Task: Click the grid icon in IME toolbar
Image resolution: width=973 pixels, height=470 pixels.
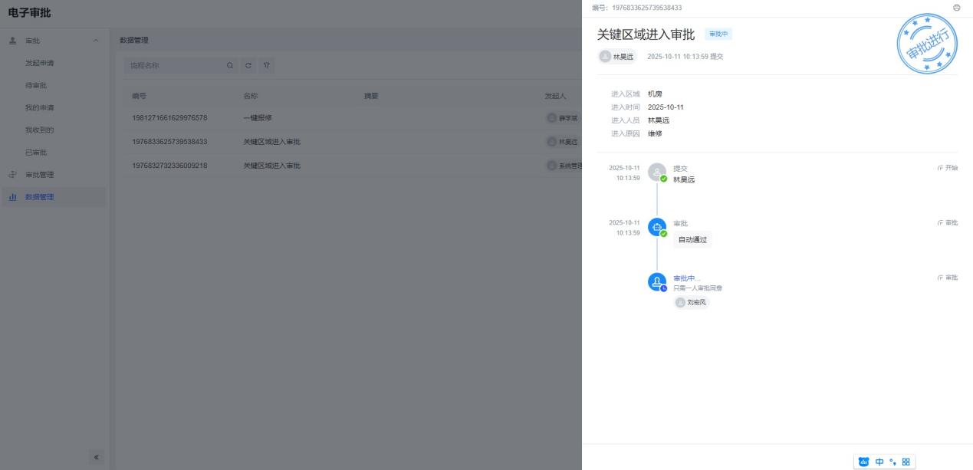Action: [x=906, y=462]
